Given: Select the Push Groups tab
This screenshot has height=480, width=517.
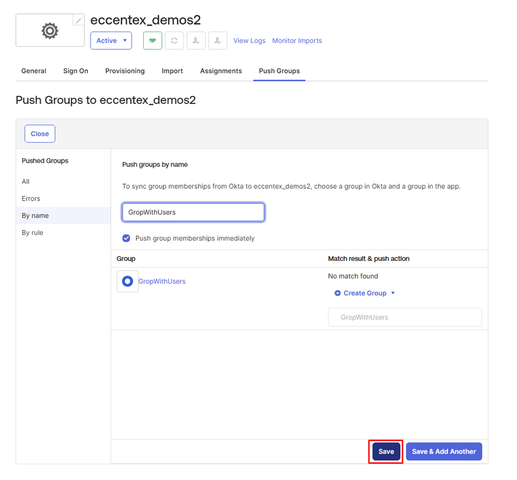Looking at the screenshot, I should point(279,71).
